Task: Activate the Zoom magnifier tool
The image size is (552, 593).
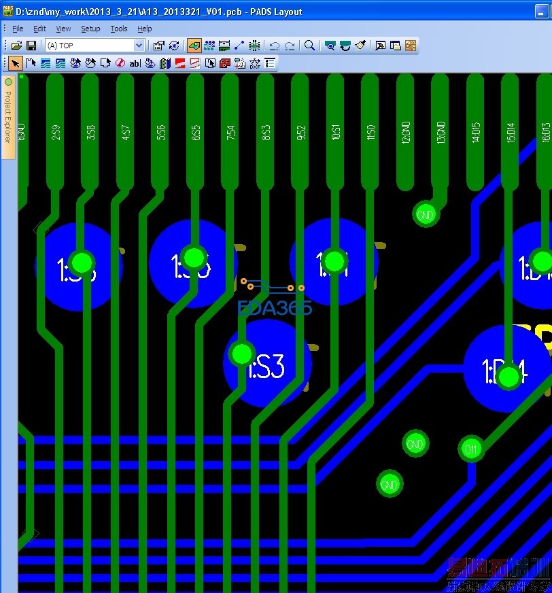Action: point(309,46)
